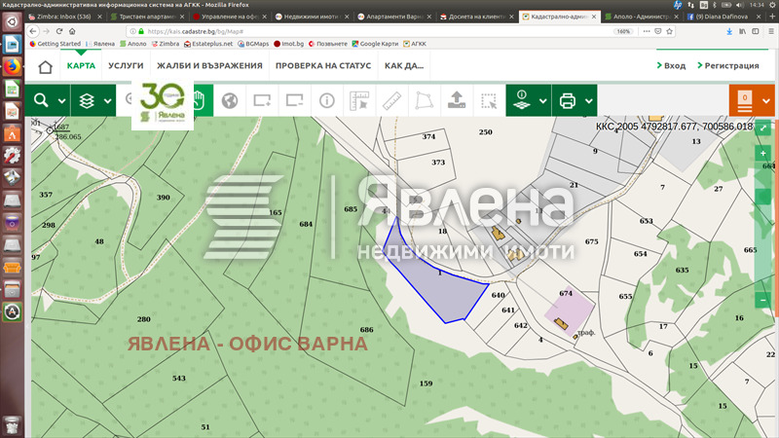Expand the search tool dropdown arrow

pyautogui.click(x=61, y=101)
